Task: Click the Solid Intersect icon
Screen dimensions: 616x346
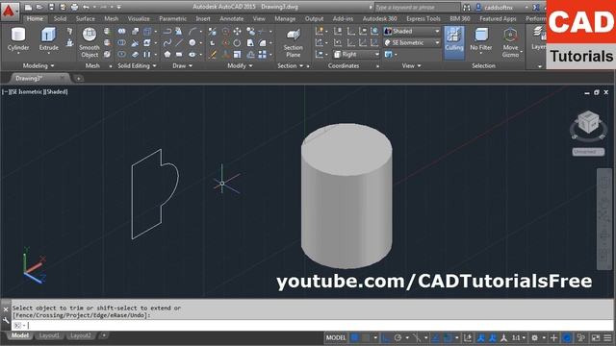Action: [122, 54]
